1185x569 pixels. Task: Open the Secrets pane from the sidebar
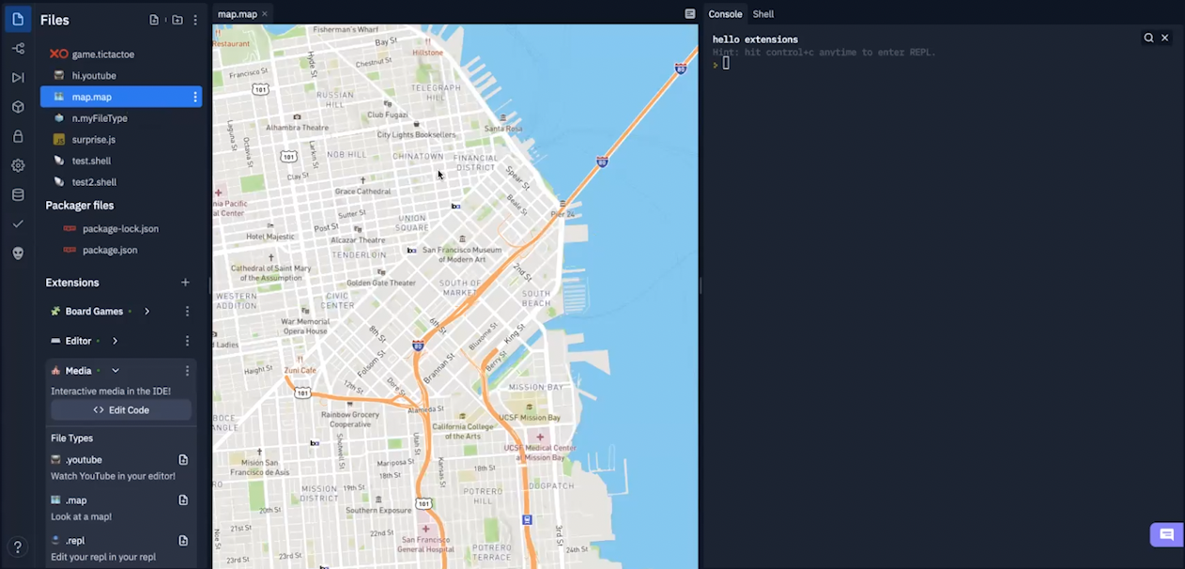[18, 135]
